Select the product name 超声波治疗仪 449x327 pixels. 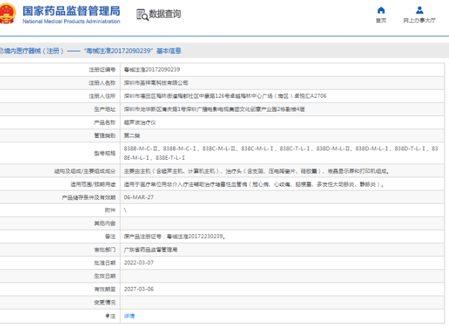[x=140, y=123]
